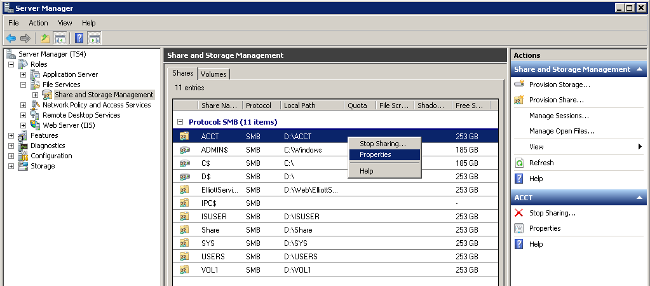
Task: Sort by Share Name column header
Action: (220, 106)
